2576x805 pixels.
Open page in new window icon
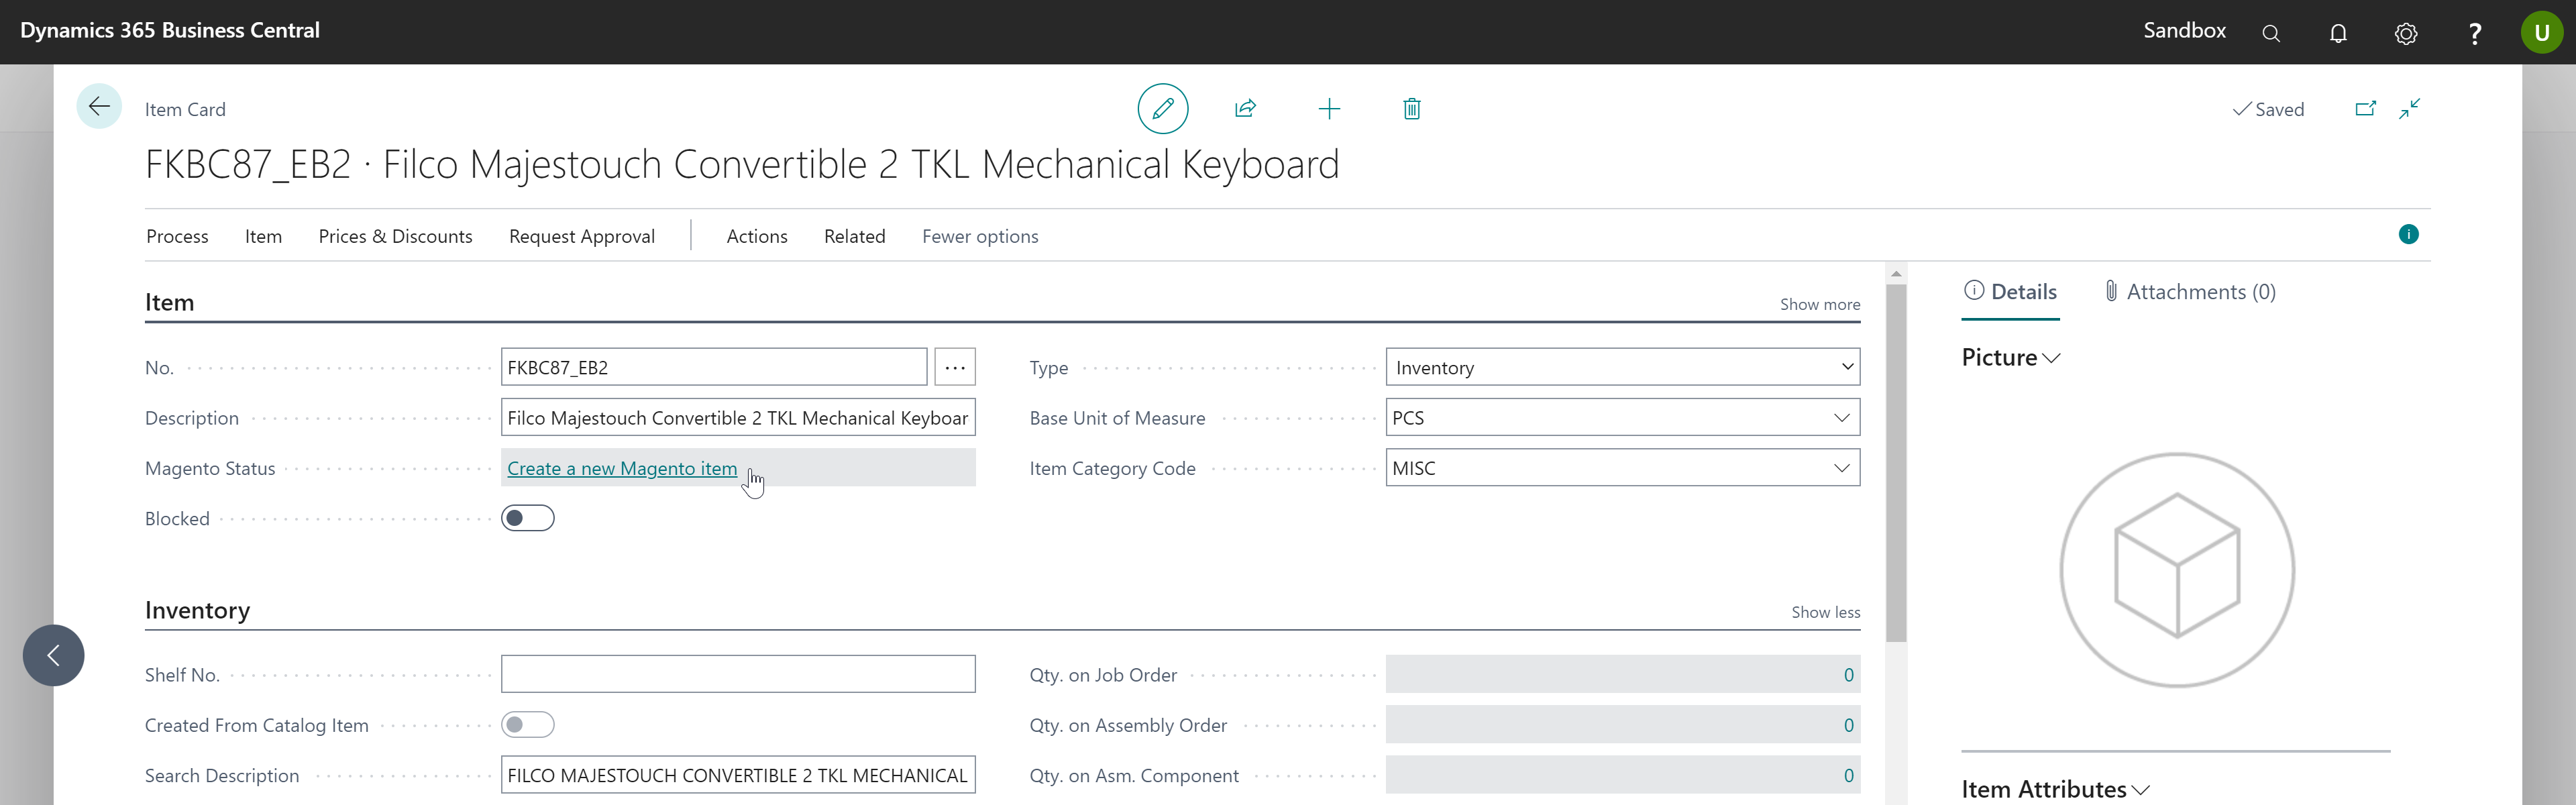(x=2364, y=108)
